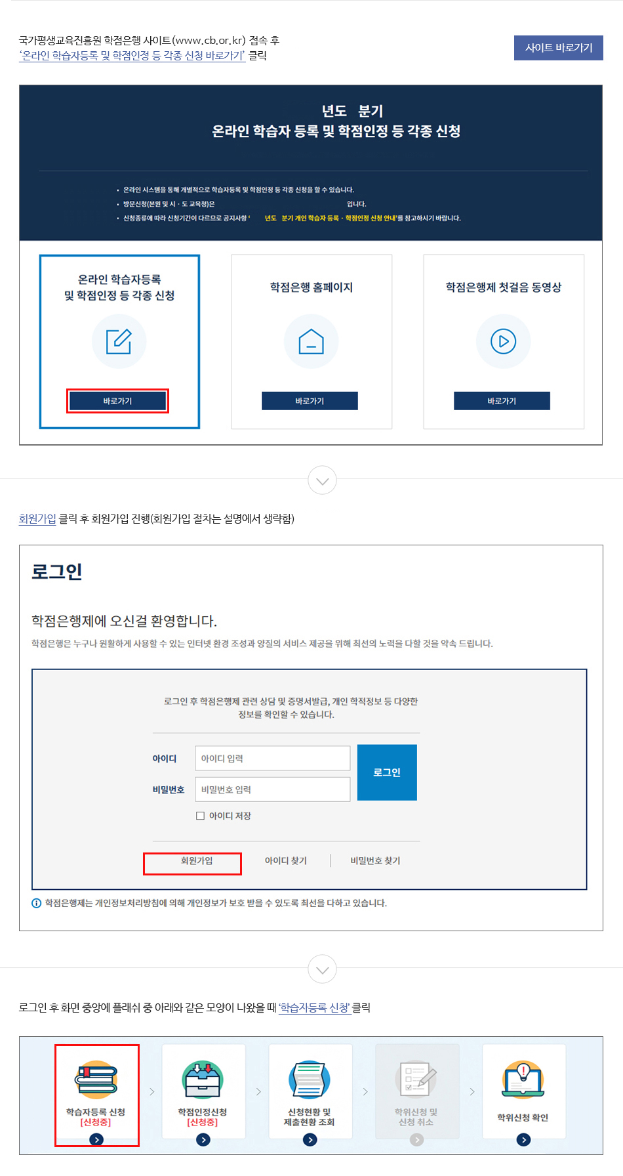Open the 사이트 바로가기 button
The width and height of the screenshot is (623, 1176).
(559, 48)
